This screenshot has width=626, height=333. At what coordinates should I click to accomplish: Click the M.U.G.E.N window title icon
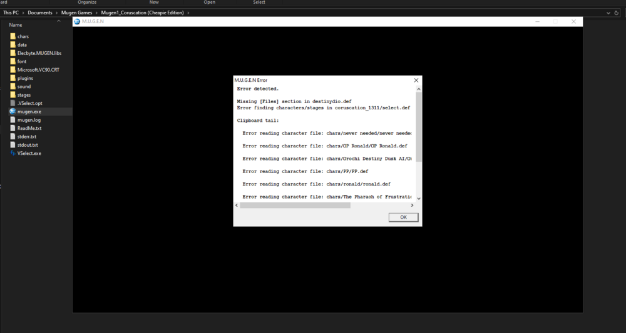(77, 21)
